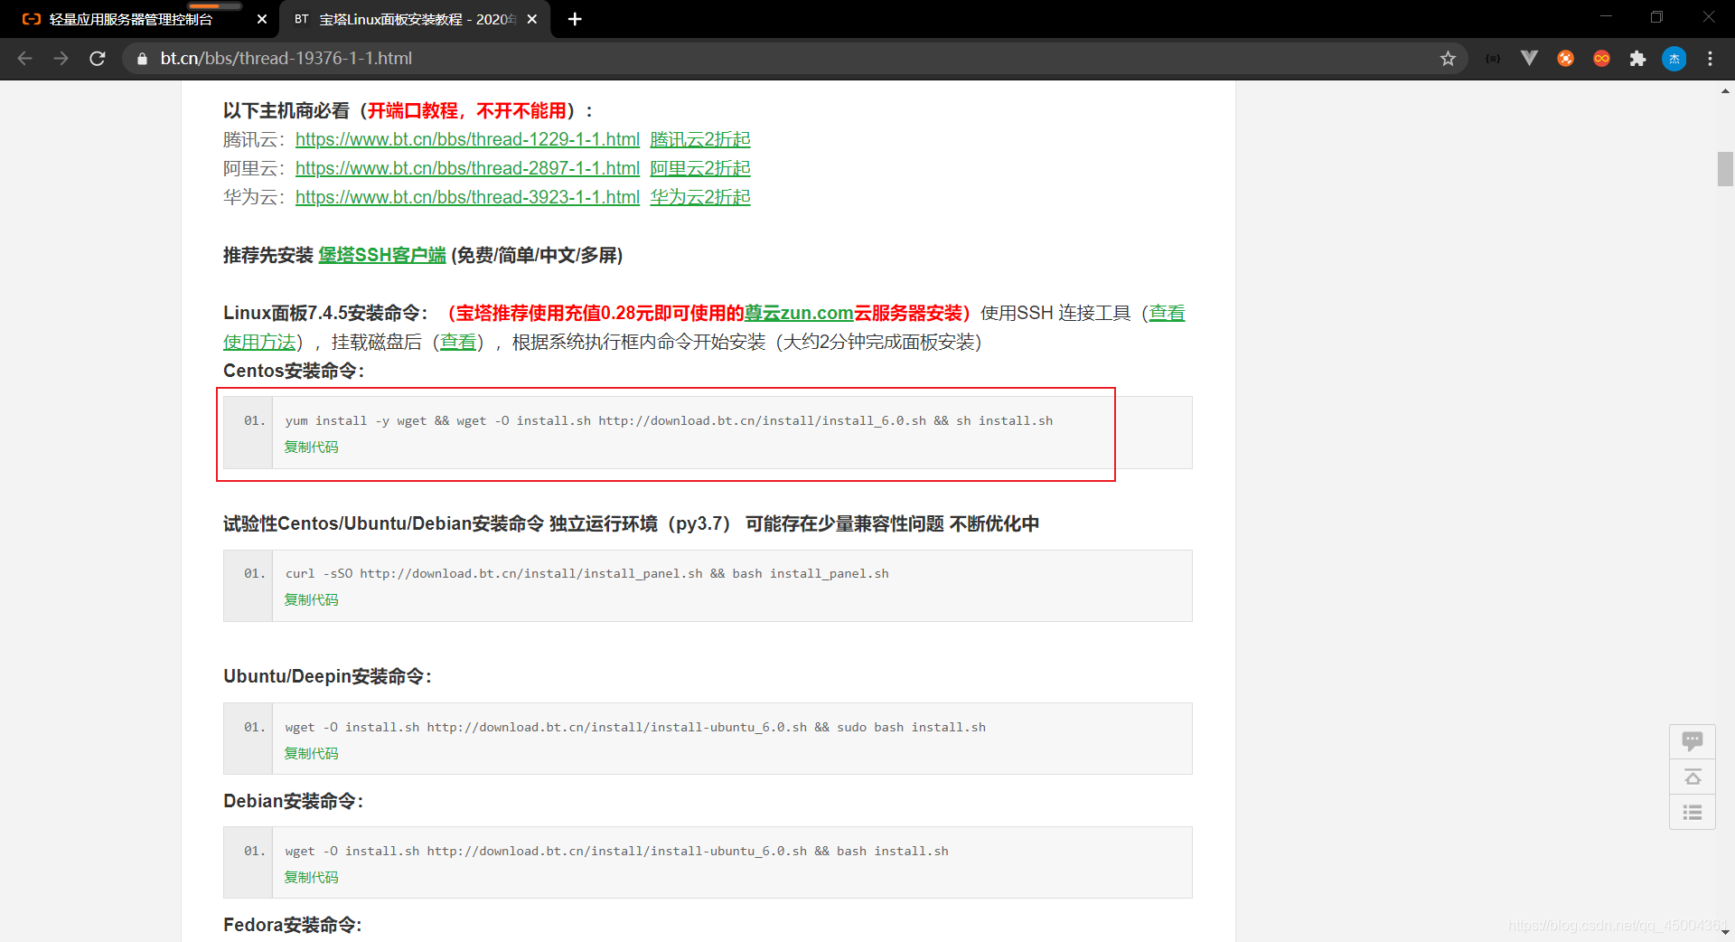This screenshot has height=942, width=1735.
Task: Switch to 宝塔Linux面板安装教程 tab
Action: 416,19
